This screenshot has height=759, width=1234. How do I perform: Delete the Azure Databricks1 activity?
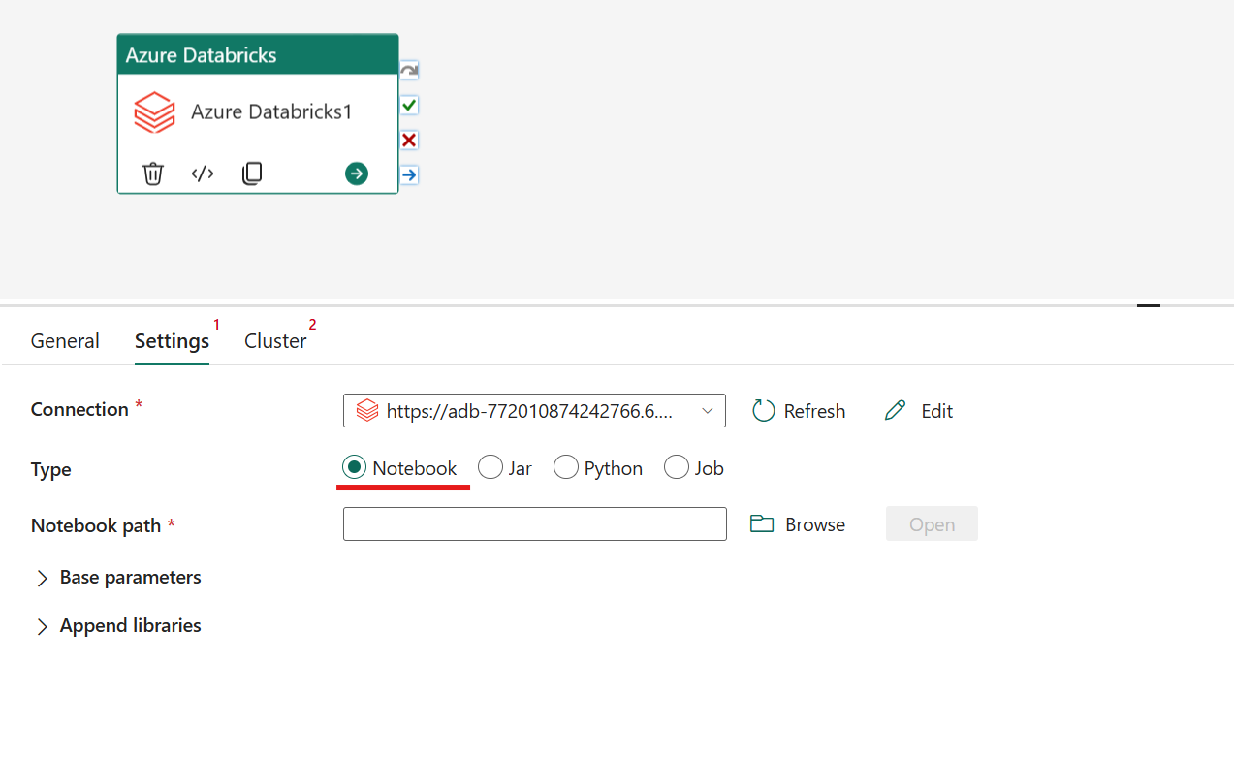point(152,174)
